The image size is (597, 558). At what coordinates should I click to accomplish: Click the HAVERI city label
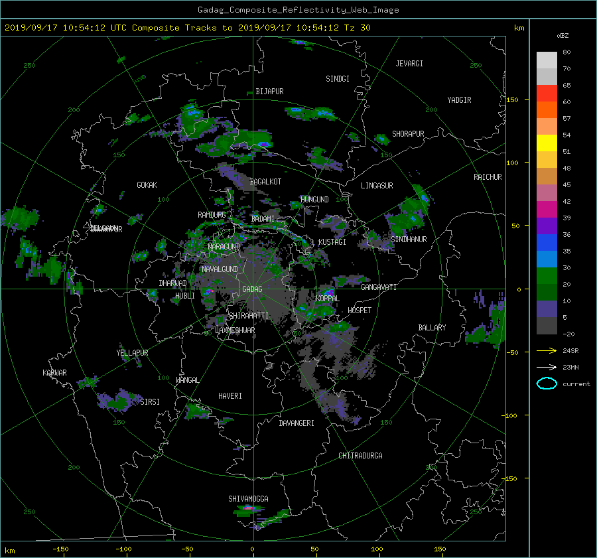[x=230, y=396]
